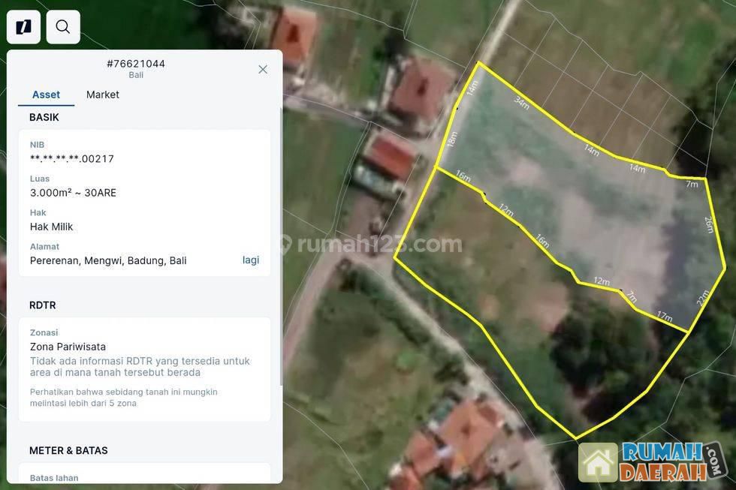Click the METER & BATAS section header

68,450
